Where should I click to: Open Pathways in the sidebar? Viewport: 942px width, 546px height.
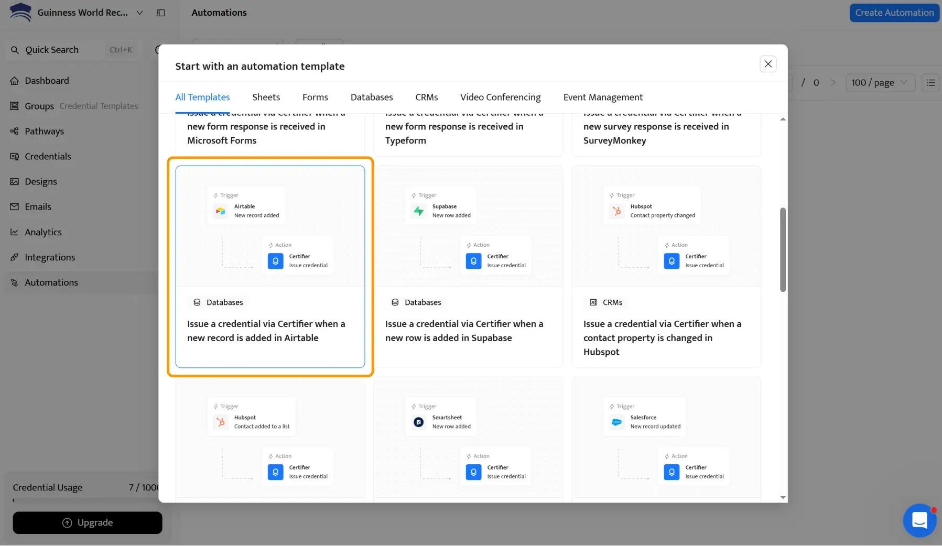81,131
